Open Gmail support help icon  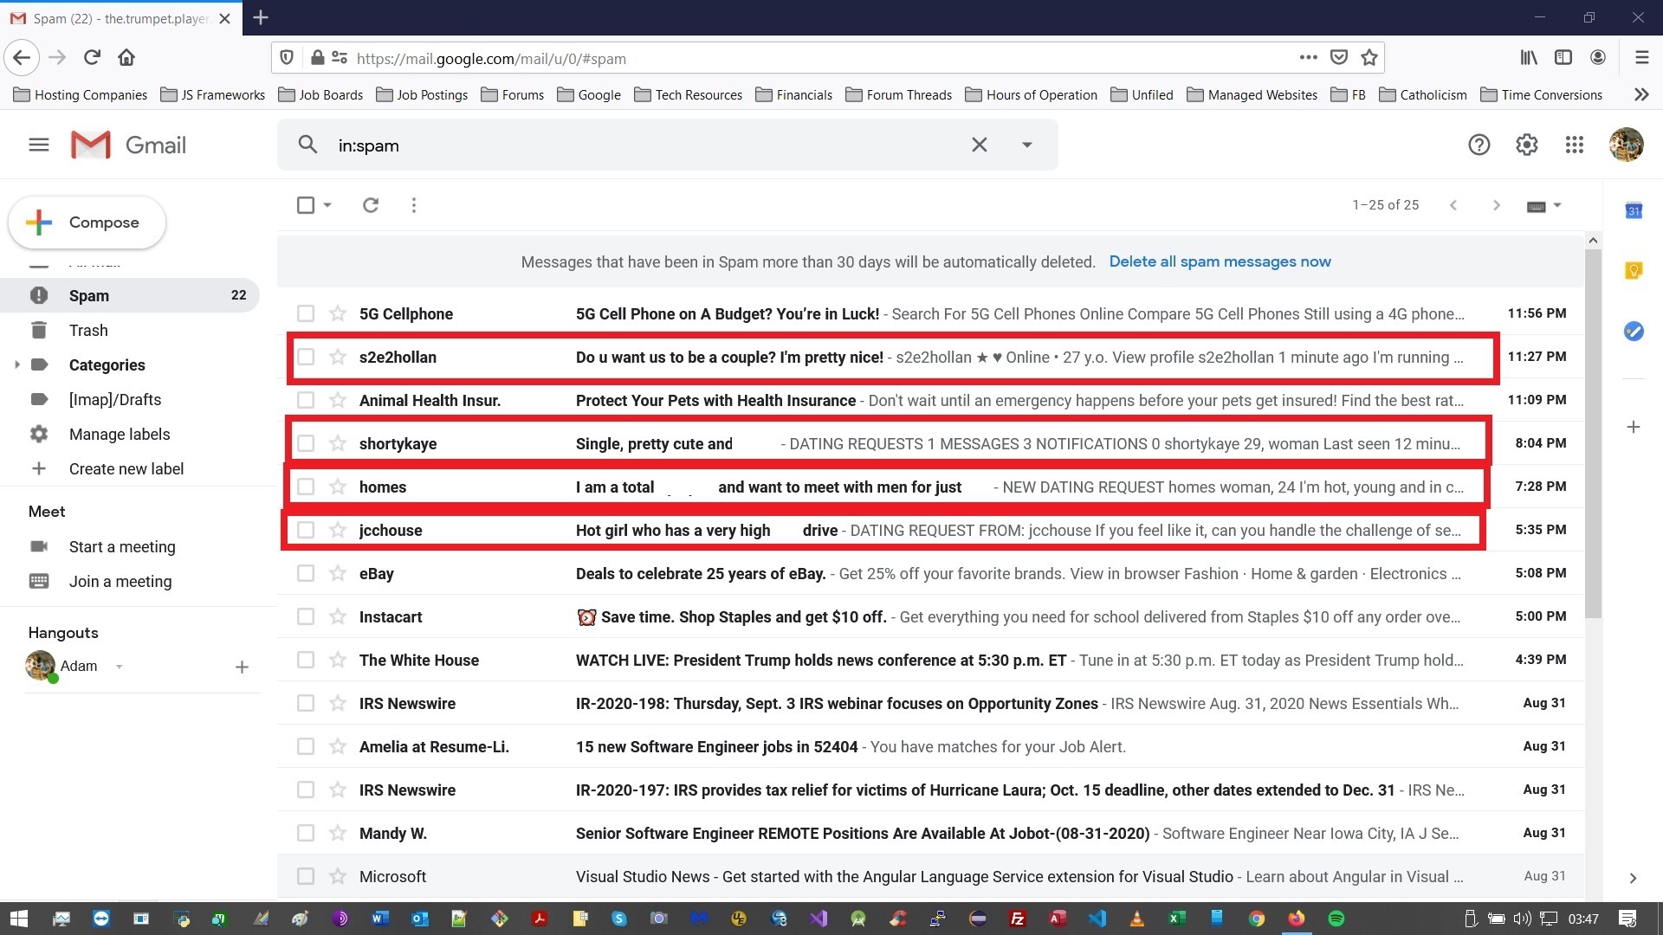(x=1479, y=145)
